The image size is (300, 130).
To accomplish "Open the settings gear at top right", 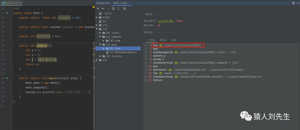I will pos(293,3).
